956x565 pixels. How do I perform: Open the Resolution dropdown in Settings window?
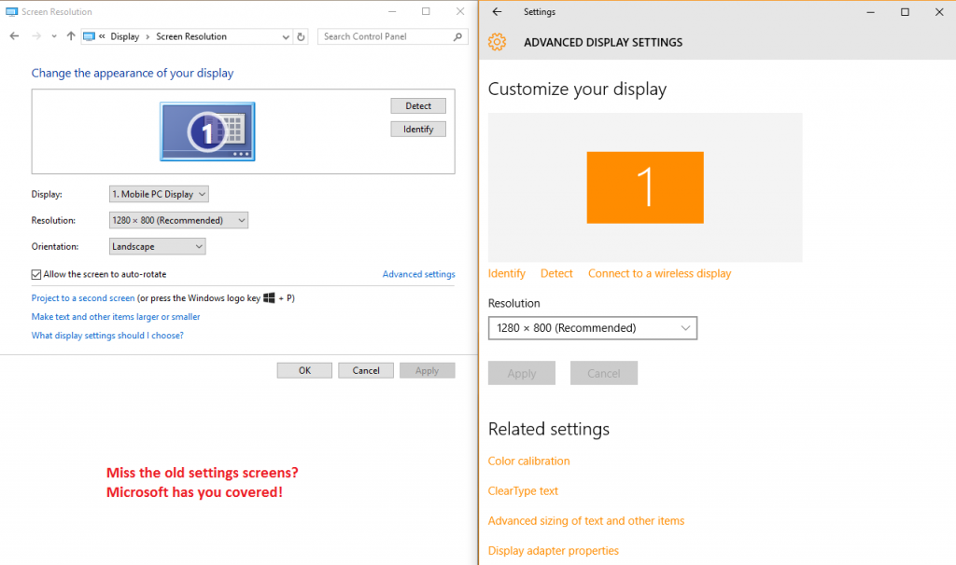click(593, 328)
